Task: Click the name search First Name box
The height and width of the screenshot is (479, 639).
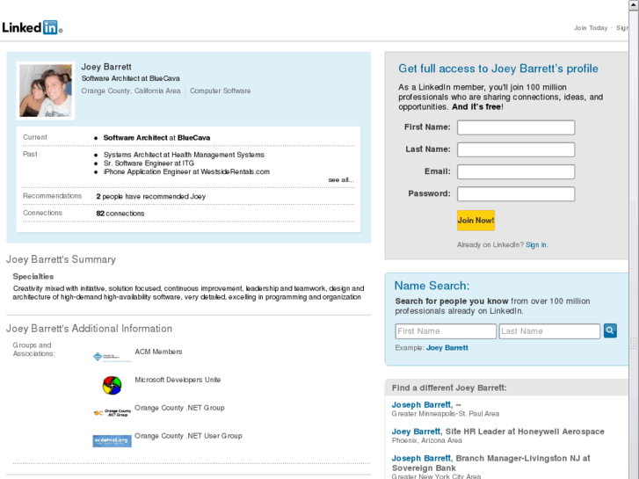Action: (446, 331)
